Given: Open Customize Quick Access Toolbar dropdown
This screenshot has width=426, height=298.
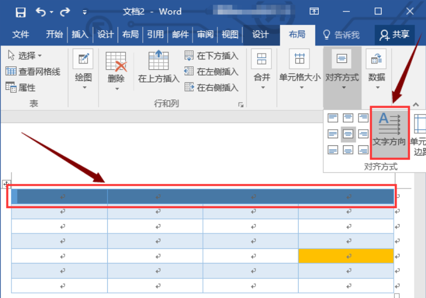Looking at the screenshot, I should (x=85, y=12).
